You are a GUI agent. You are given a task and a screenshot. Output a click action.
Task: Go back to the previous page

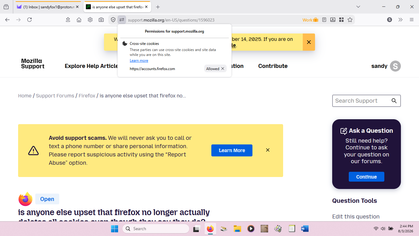click(7, 20)
